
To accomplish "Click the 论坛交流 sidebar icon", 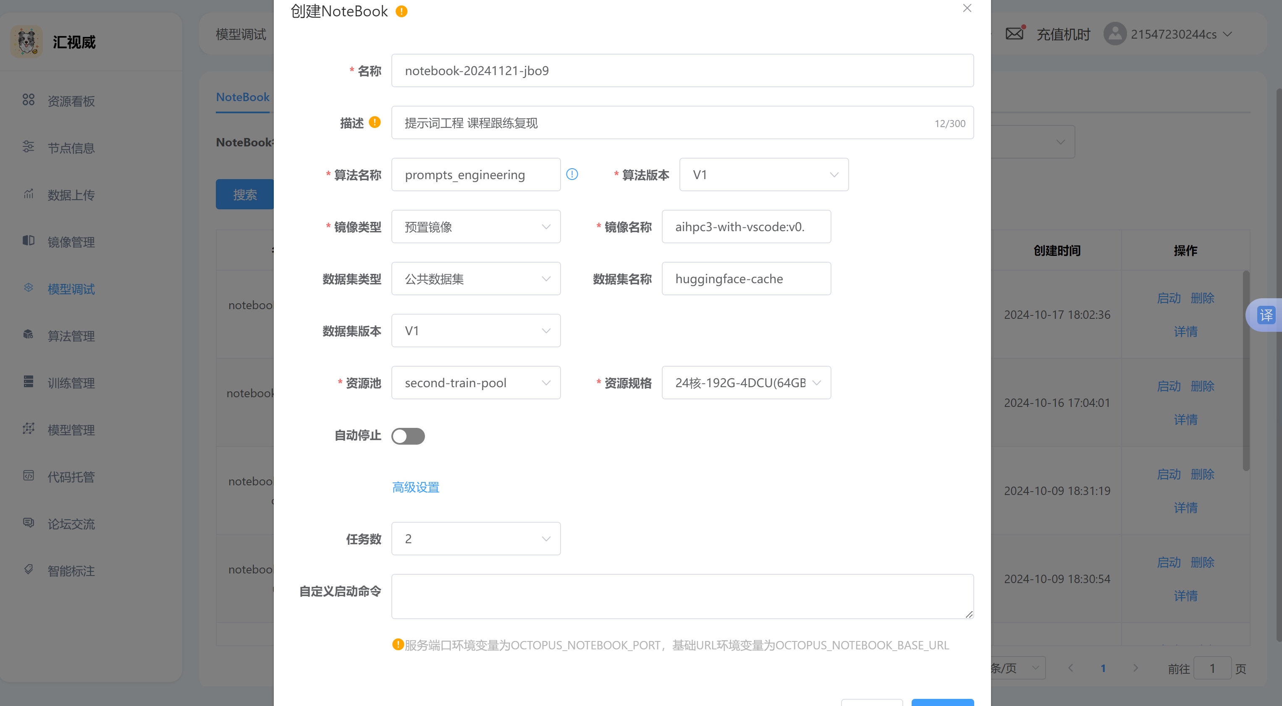I will point(29,523).
